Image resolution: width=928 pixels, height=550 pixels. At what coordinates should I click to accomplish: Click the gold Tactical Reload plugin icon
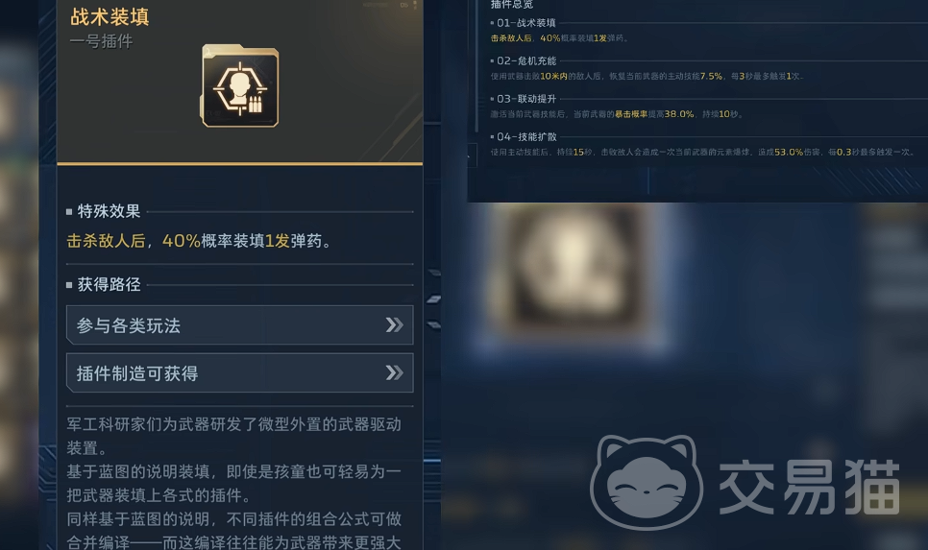coord(240,86)
